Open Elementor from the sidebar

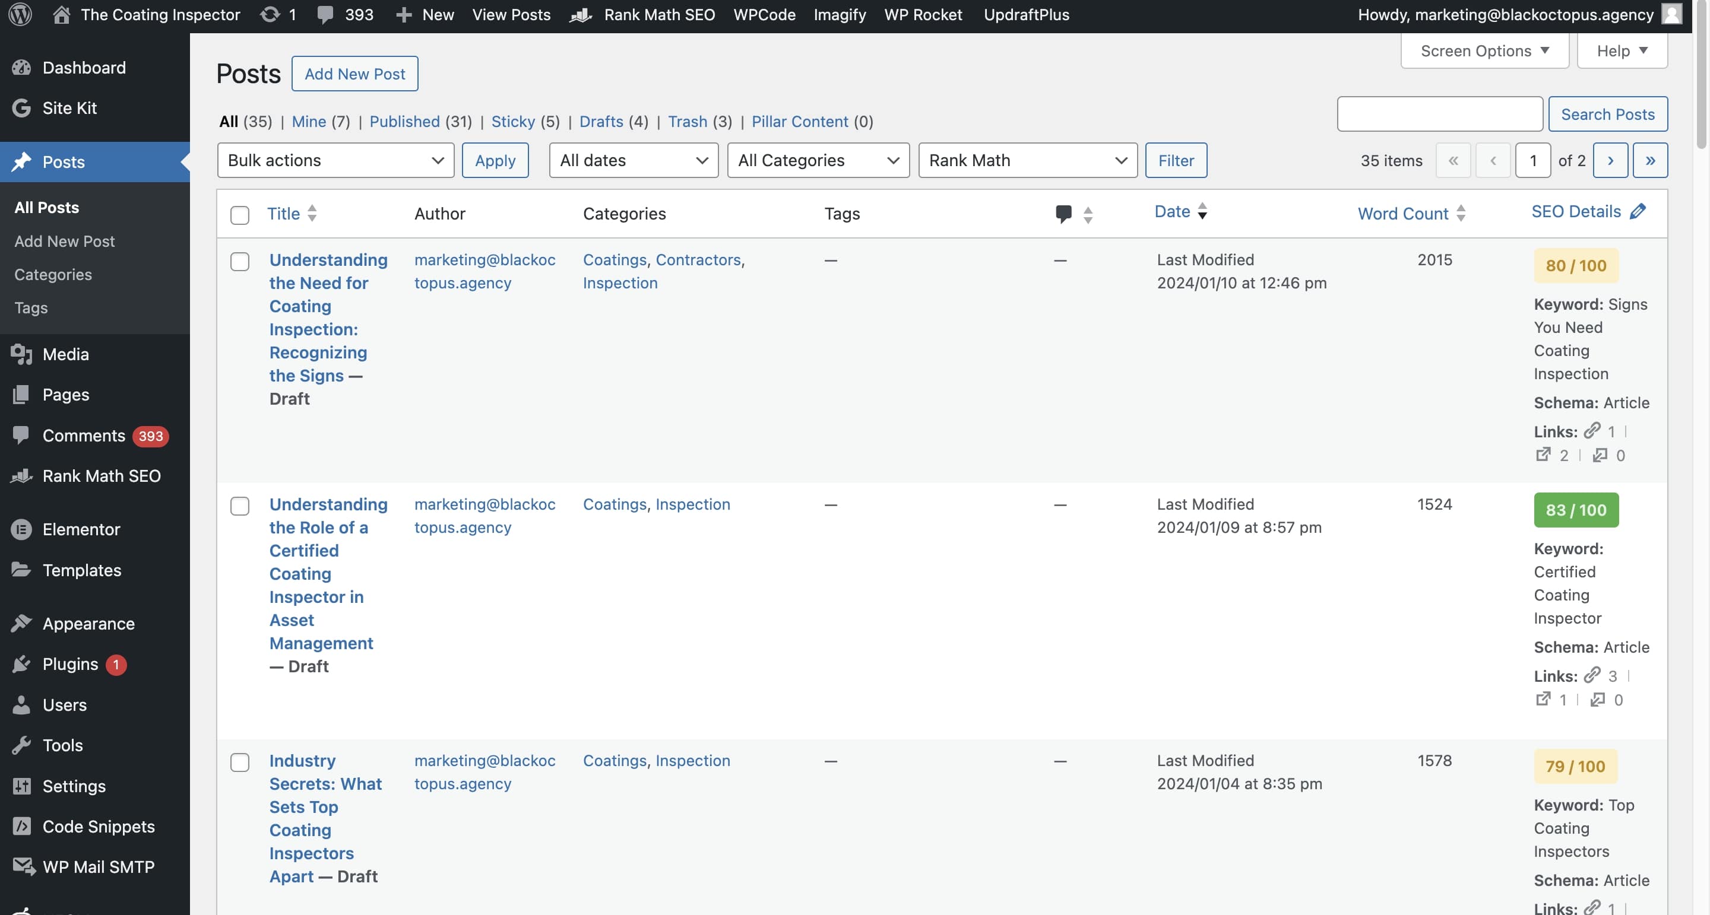[x=81, y=529]
